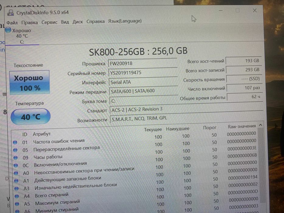Open the Правка menu
The width and height of the screenshot is (284, 213).
(30, 23)
